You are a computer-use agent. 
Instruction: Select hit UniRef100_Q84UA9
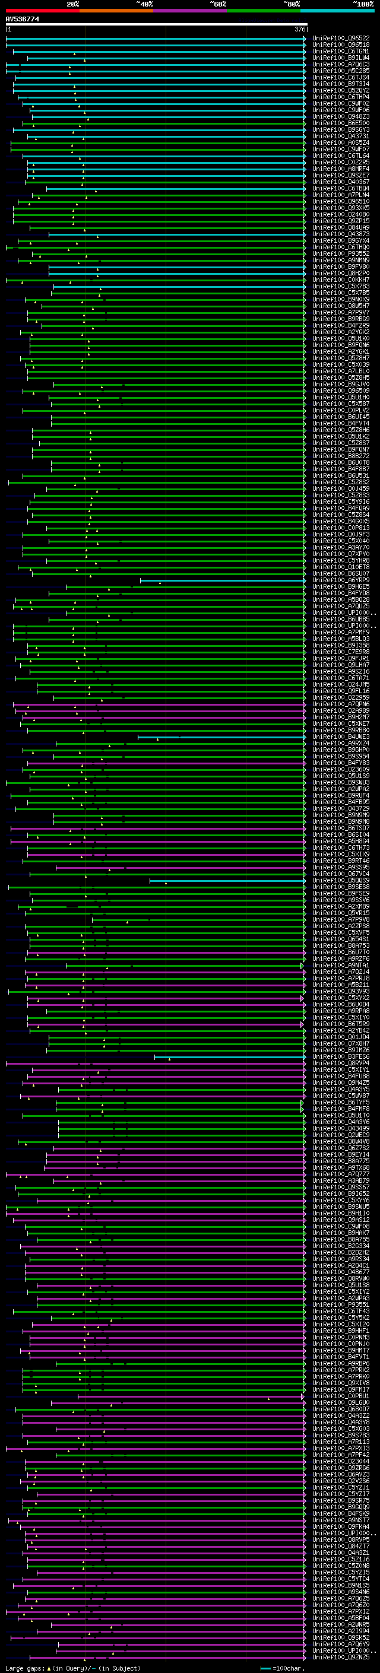coord(341,228)
